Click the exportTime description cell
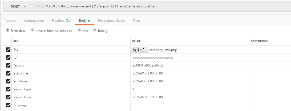 tap(270, 97)
